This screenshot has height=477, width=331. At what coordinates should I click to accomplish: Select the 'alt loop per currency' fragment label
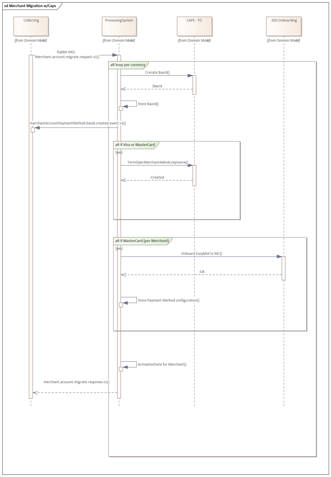tap(128, 65)
